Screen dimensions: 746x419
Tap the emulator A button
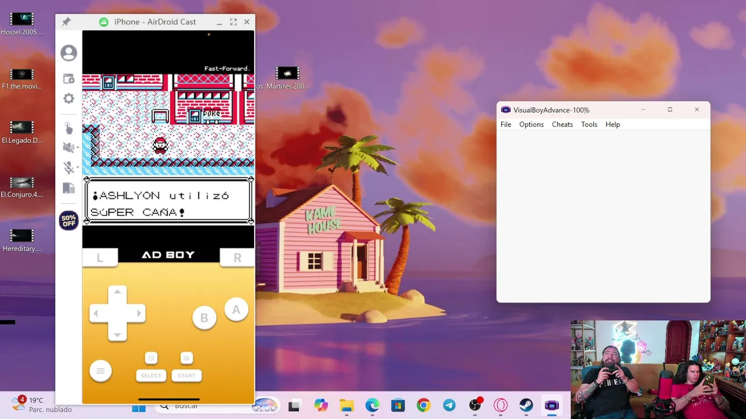(236, 310)
